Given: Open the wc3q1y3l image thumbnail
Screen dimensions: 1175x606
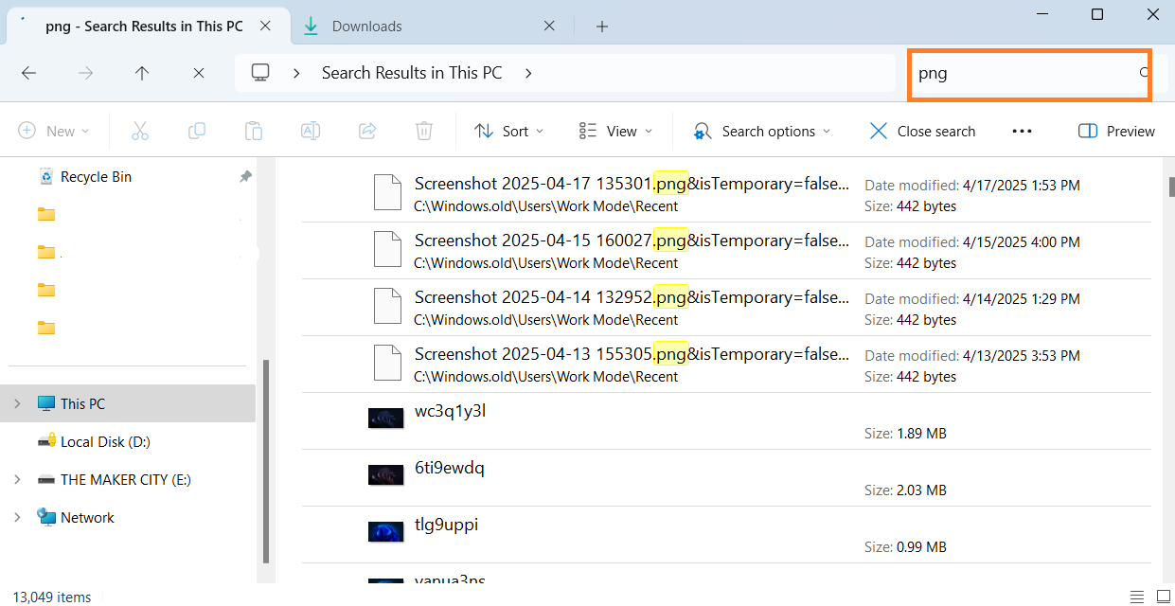Looking at the screenshot, I should point(385,418).
